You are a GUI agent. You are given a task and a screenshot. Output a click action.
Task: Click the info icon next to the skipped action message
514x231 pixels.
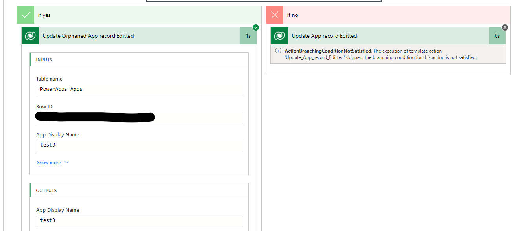click(x=278, y=51)
